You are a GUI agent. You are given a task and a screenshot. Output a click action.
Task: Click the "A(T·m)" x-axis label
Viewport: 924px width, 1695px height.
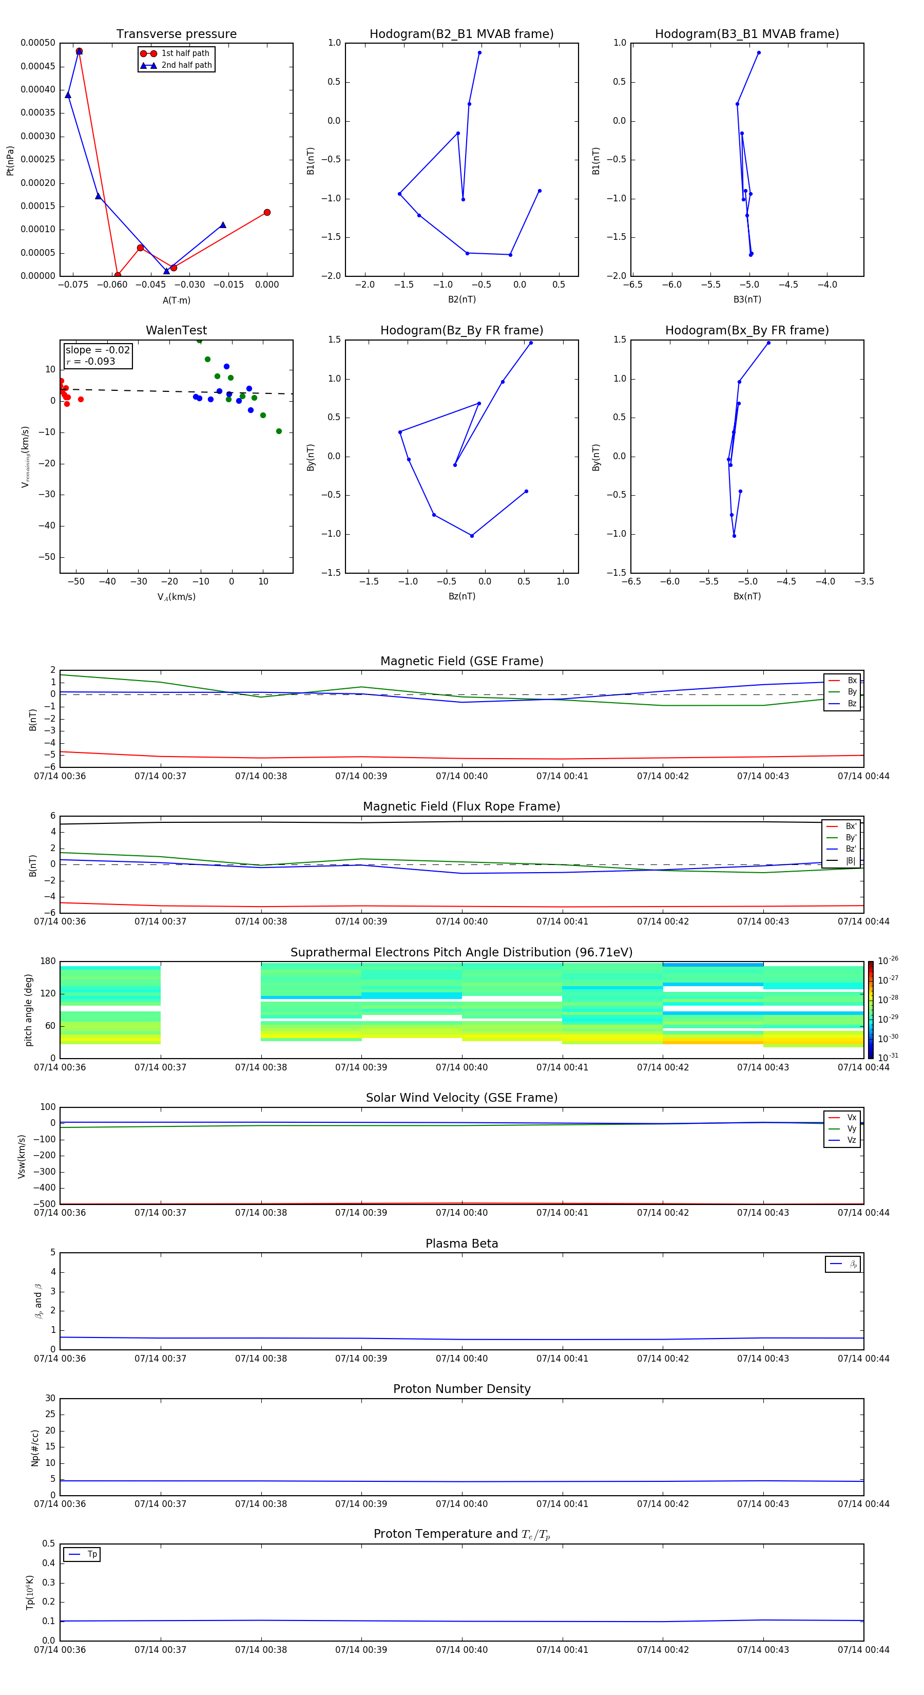point(176,300)
